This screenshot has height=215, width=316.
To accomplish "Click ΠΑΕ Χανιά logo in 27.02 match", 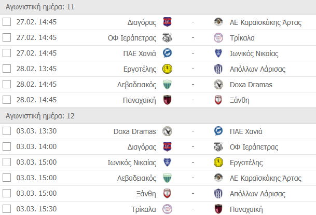I will point(167,53).
